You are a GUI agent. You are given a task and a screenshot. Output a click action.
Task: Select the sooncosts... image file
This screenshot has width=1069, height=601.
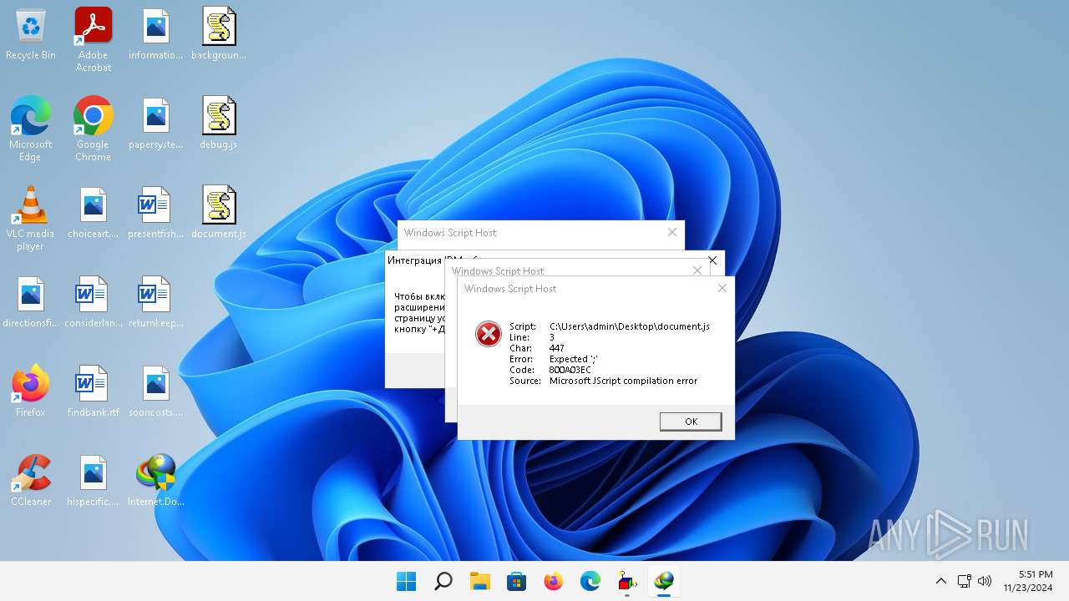click(x=155, y=391)
